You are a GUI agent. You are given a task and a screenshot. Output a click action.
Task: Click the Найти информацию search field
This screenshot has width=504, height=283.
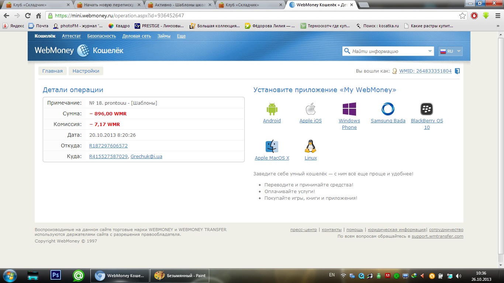388,51
